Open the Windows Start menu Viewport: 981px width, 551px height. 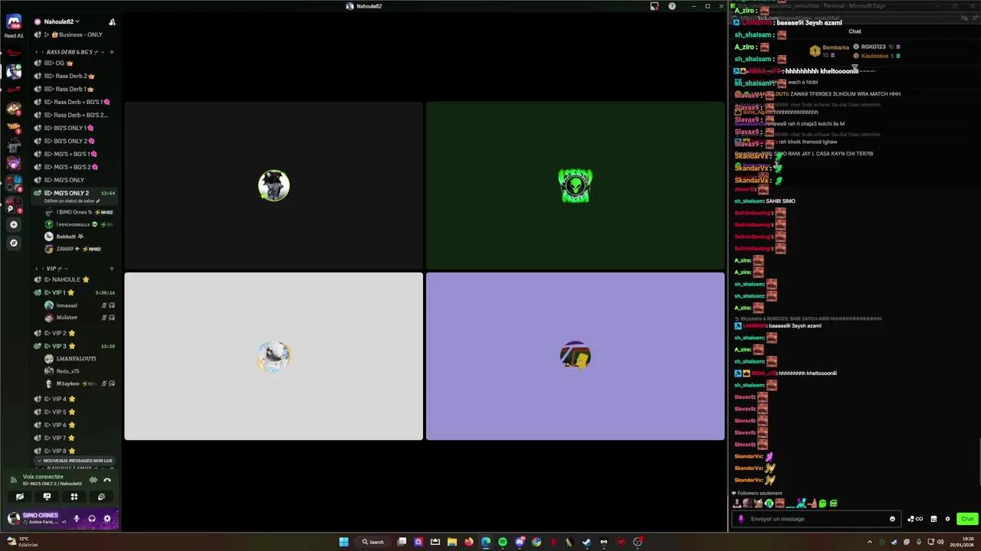(343, 542)
